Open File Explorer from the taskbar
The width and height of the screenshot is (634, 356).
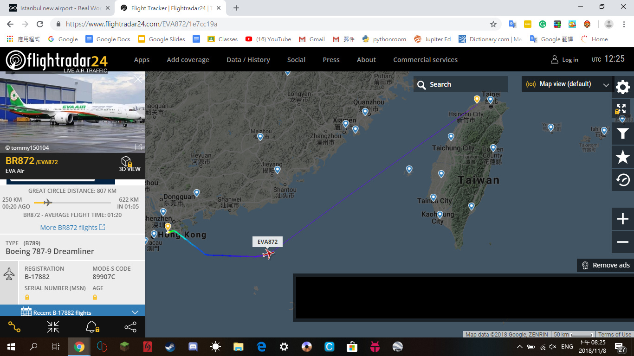pyautogui.click(x=239, y=346)
